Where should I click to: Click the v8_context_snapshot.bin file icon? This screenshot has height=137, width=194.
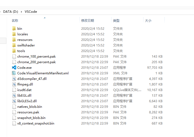click(x=14, y=123)
